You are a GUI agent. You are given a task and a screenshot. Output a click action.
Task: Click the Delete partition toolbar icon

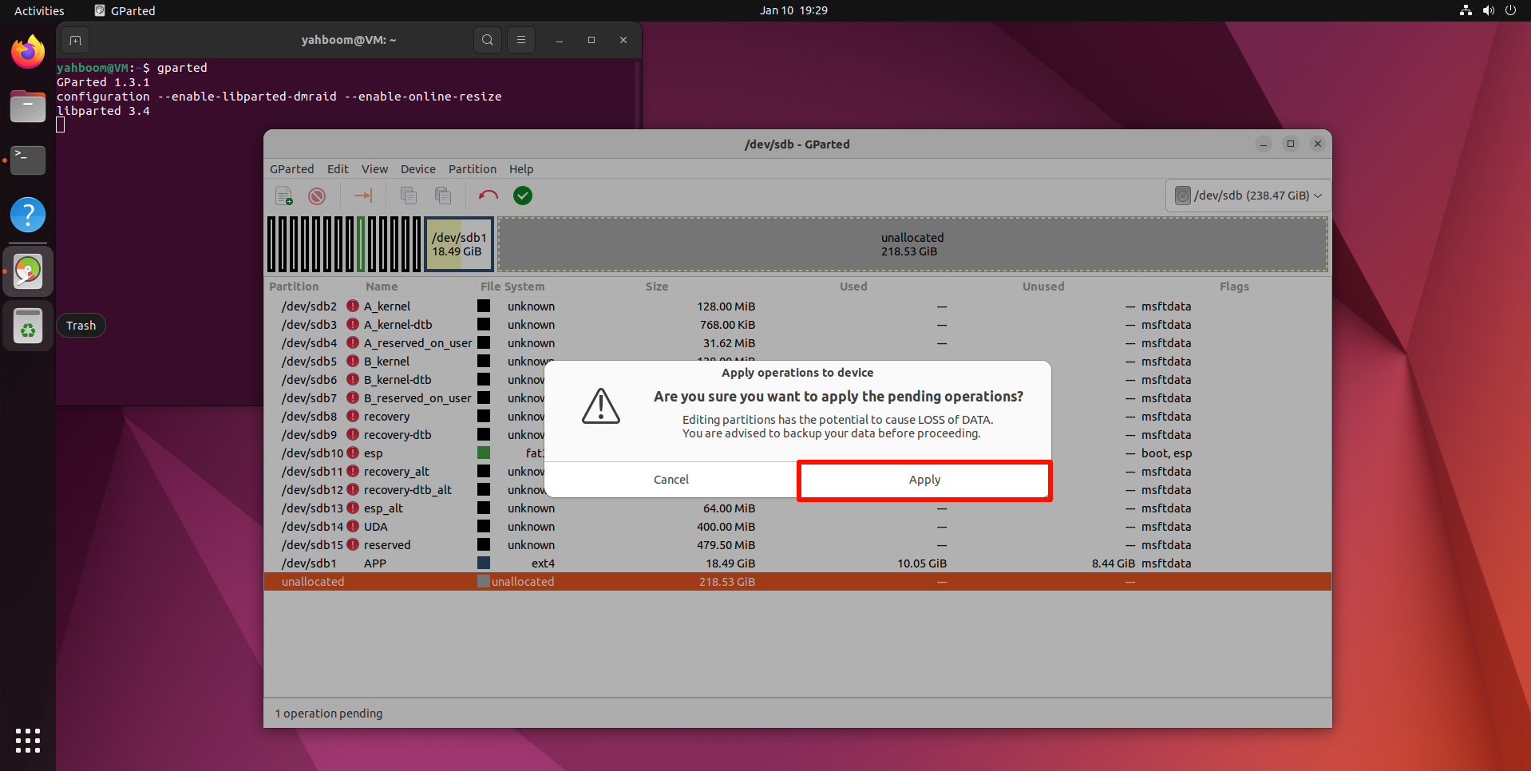[x=317, y=196]
